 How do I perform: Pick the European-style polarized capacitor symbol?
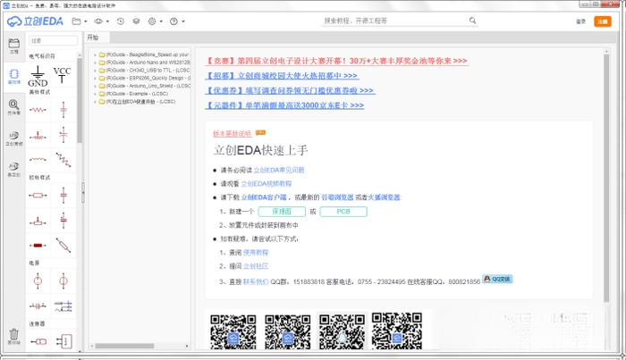[x=63, y=220]
